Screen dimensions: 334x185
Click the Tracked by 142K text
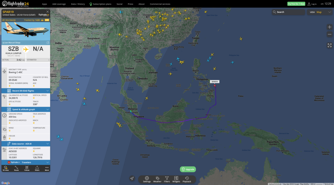32,20
